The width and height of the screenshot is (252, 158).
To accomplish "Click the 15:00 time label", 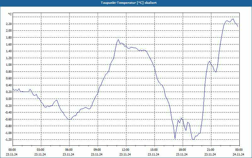I will (154, 150).
